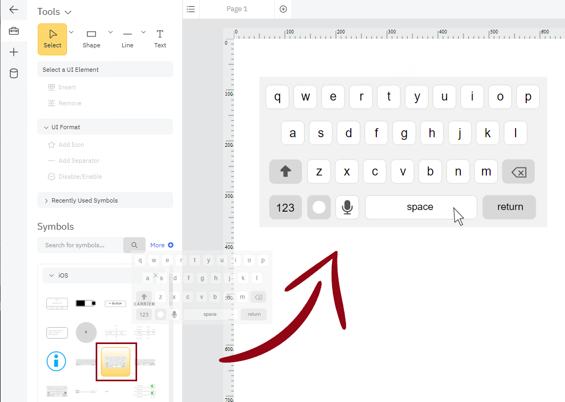Image resolution: width=565 pixels, height=402 pixels.
Task: Collapse the UI Format section
Action: tap(46, 127)
